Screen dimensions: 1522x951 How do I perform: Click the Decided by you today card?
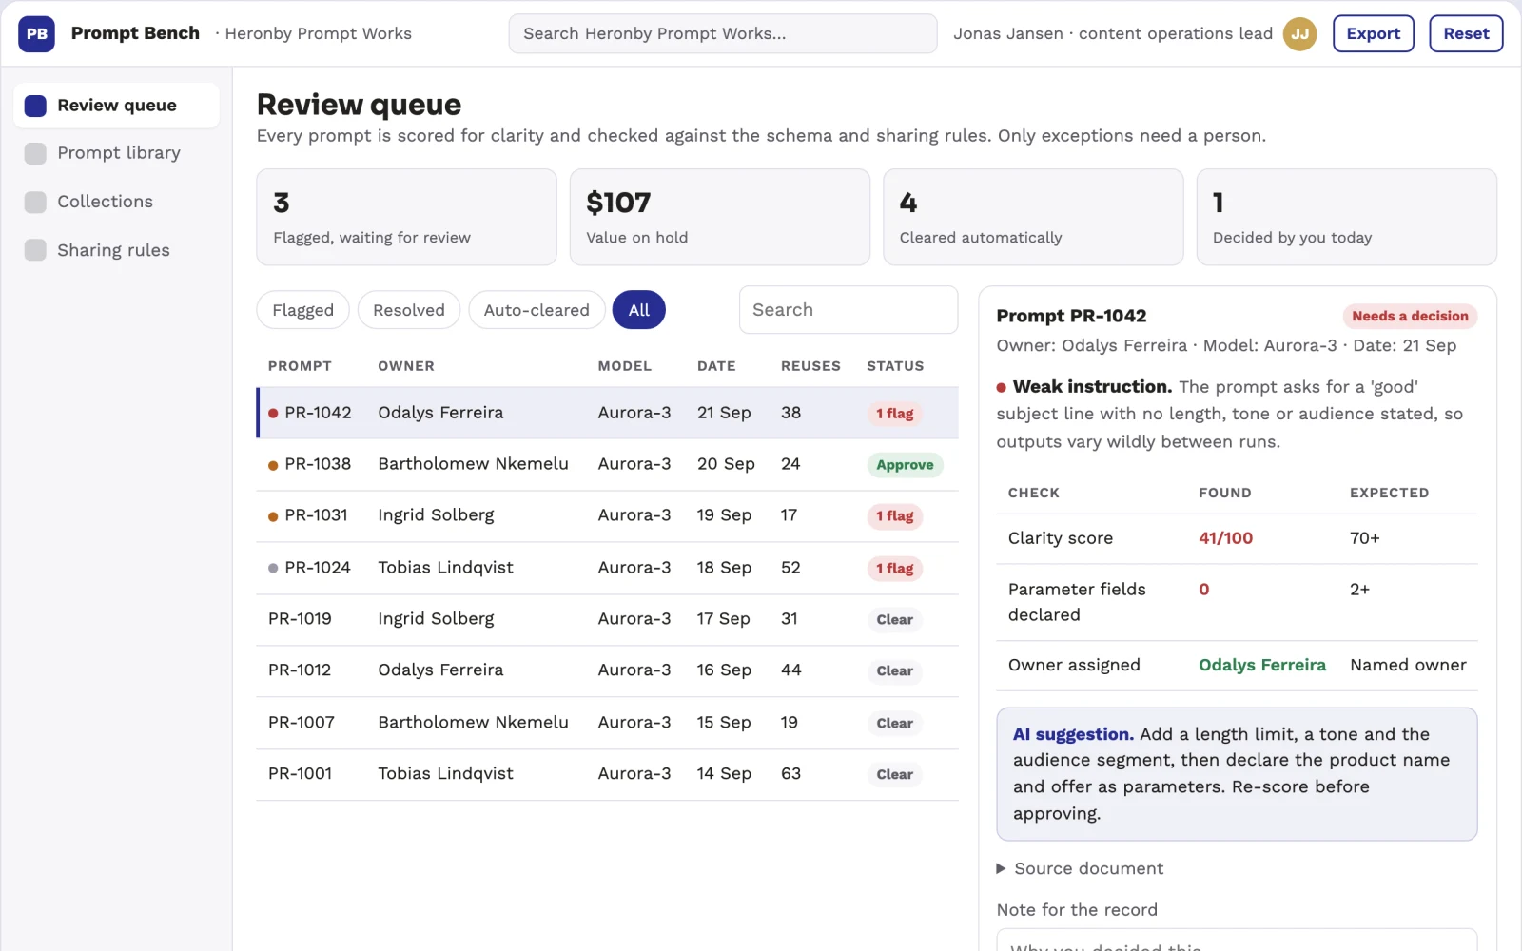(x=1346, y=217)
